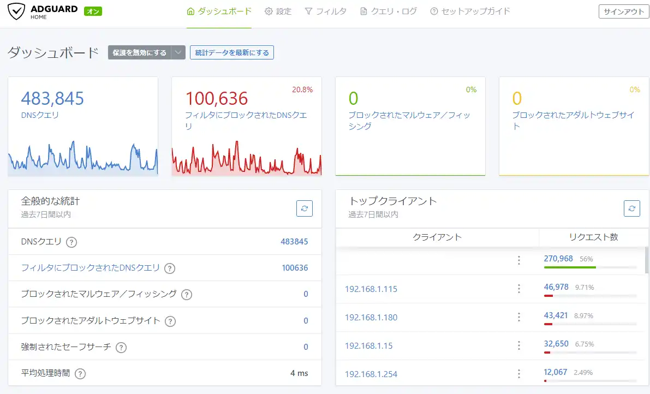Click the クライアント column header
This screenshot has width=650, height=394.
(437, 237)
